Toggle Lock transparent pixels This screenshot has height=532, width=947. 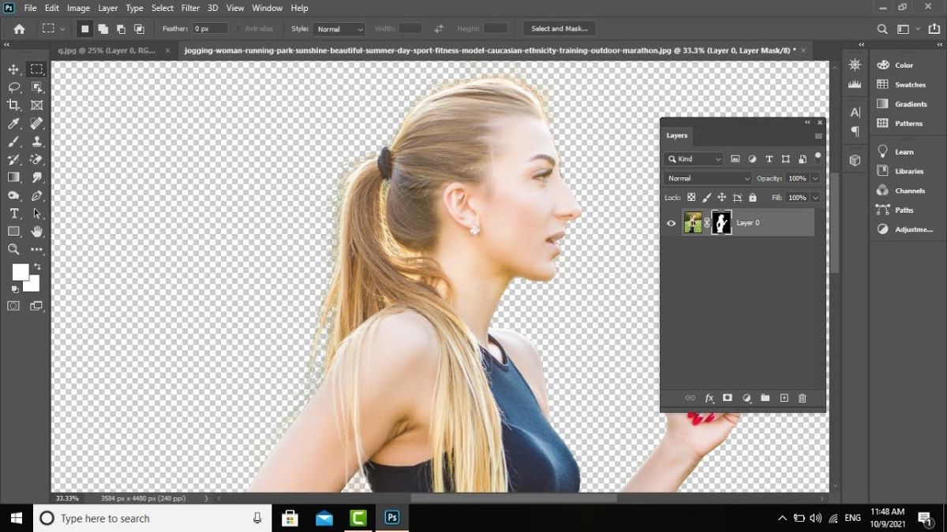(691, 198)
